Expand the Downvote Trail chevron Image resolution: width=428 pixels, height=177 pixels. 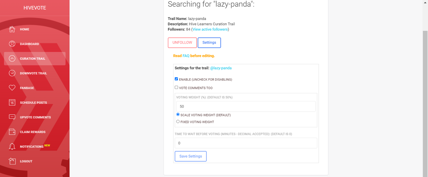point(12,73)
